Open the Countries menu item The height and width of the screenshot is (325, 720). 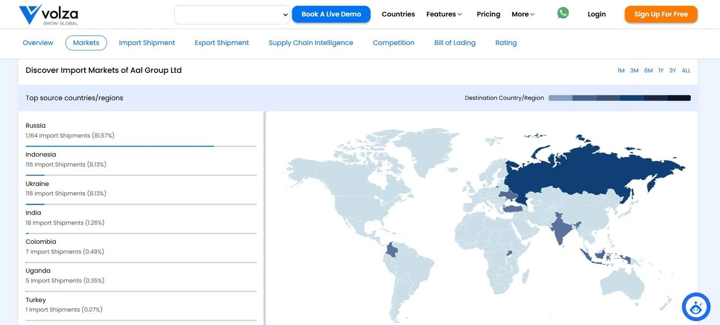pos(398,14)
